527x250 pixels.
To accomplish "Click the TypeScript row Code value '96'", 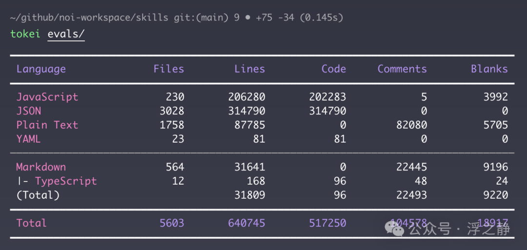I will point(340,181).
